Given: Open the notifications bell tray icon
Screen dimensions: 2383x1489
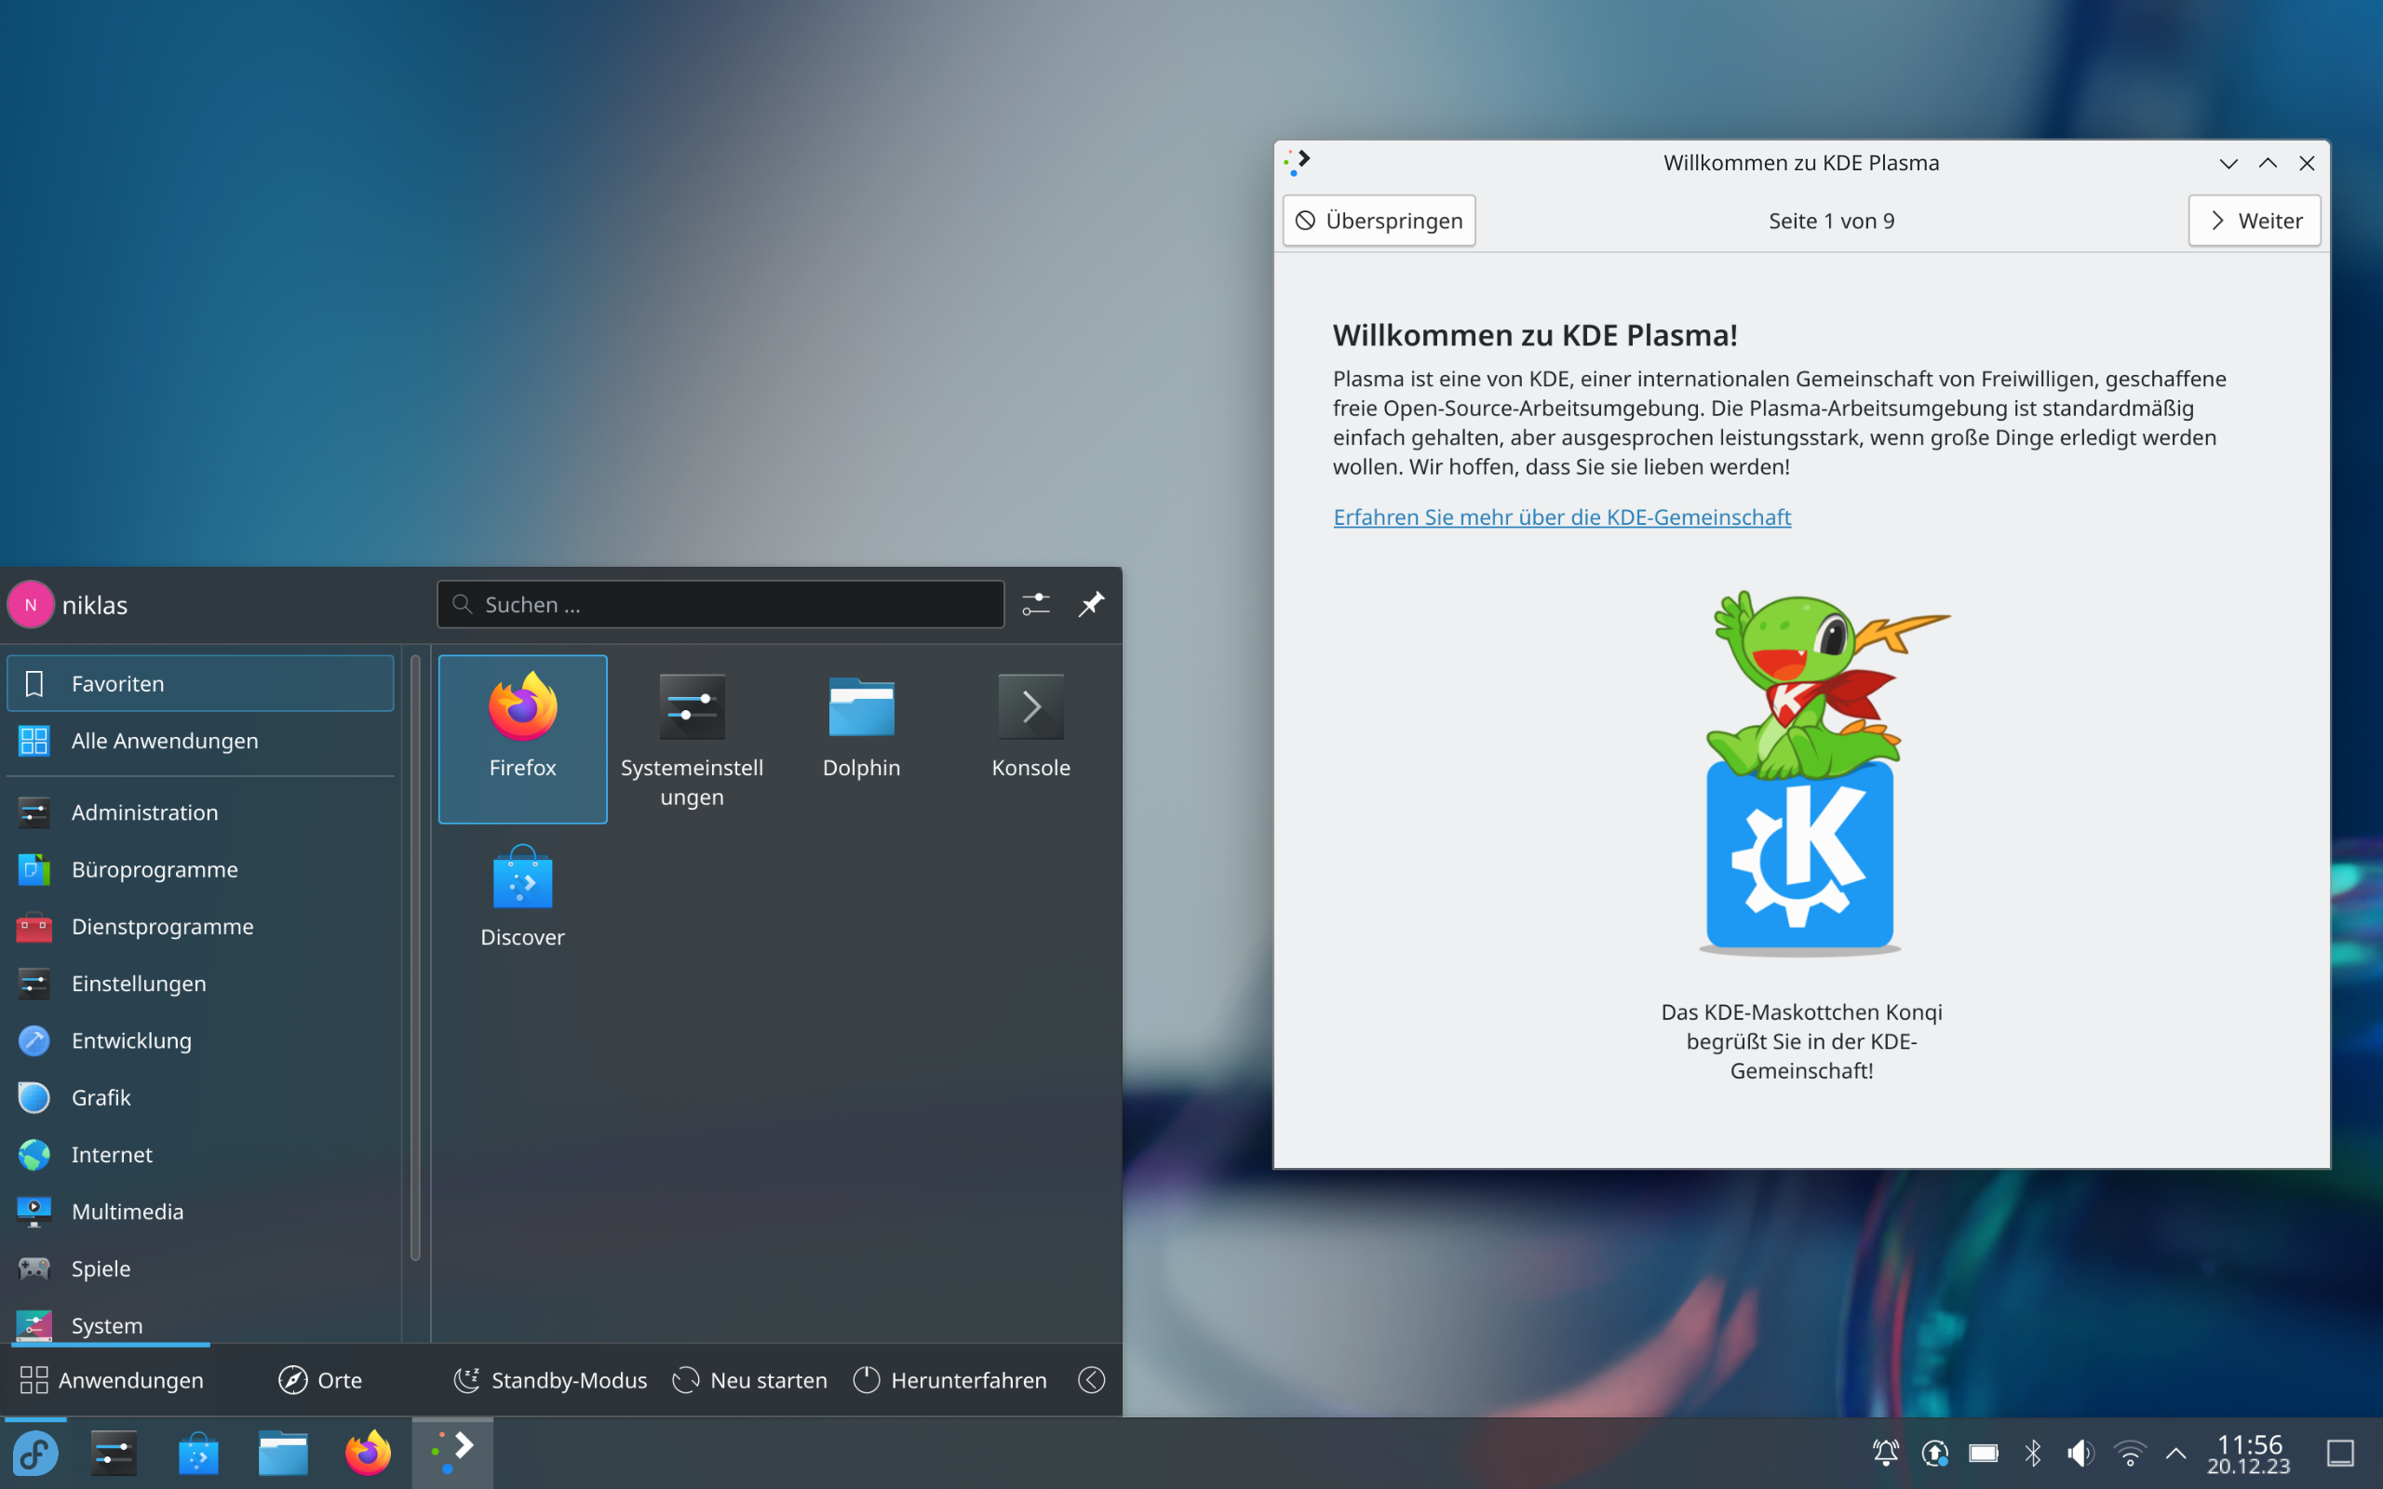Looking at the screenshot, I should tap(1885, 1453).
